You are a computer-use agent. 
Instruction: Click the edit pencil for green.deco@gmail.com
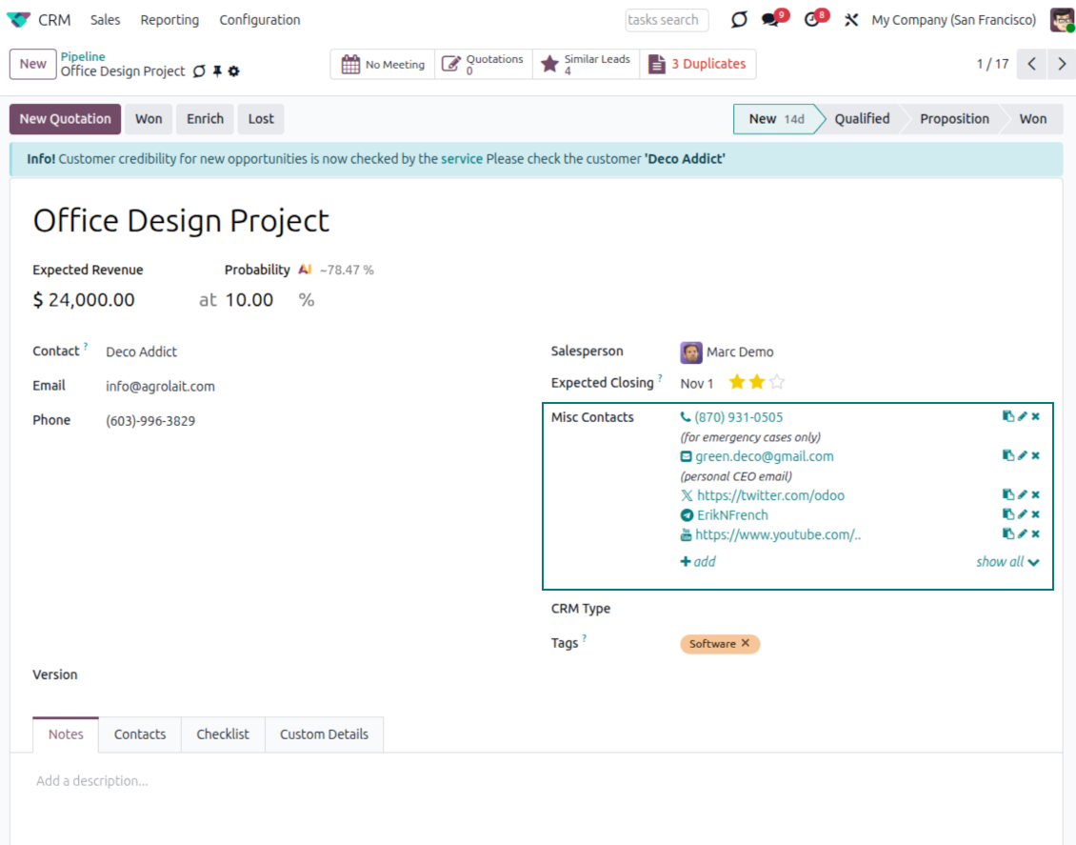(x=1022, y=455)
